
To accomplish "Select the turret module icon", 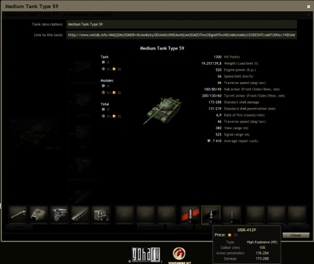I will (39, 214).
